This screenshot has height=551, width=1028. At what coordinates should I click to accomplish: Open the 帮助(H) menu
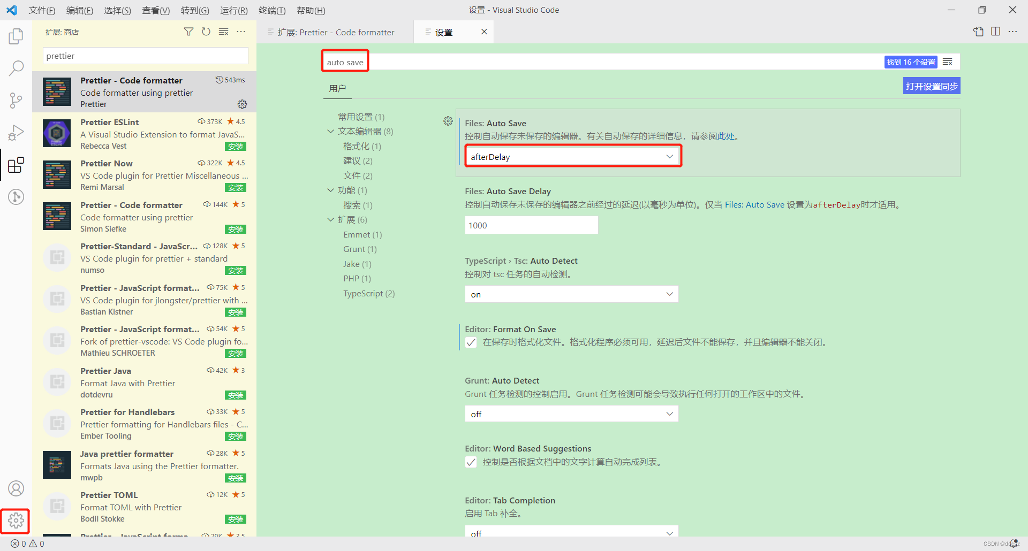point(311,10)
